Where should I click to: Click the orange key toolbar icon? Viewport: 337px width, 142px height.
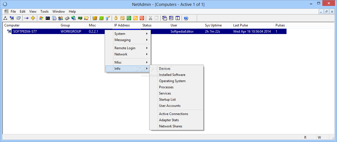[x=122, y=18]
